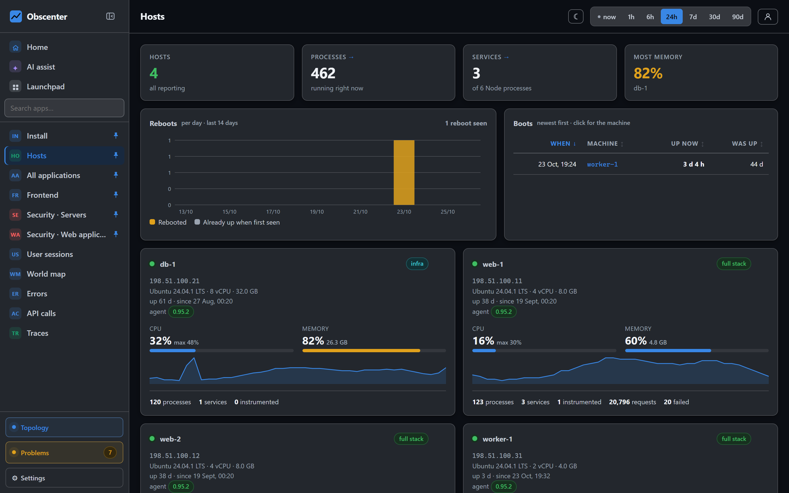Select the 1h time range

pos(631,17)
